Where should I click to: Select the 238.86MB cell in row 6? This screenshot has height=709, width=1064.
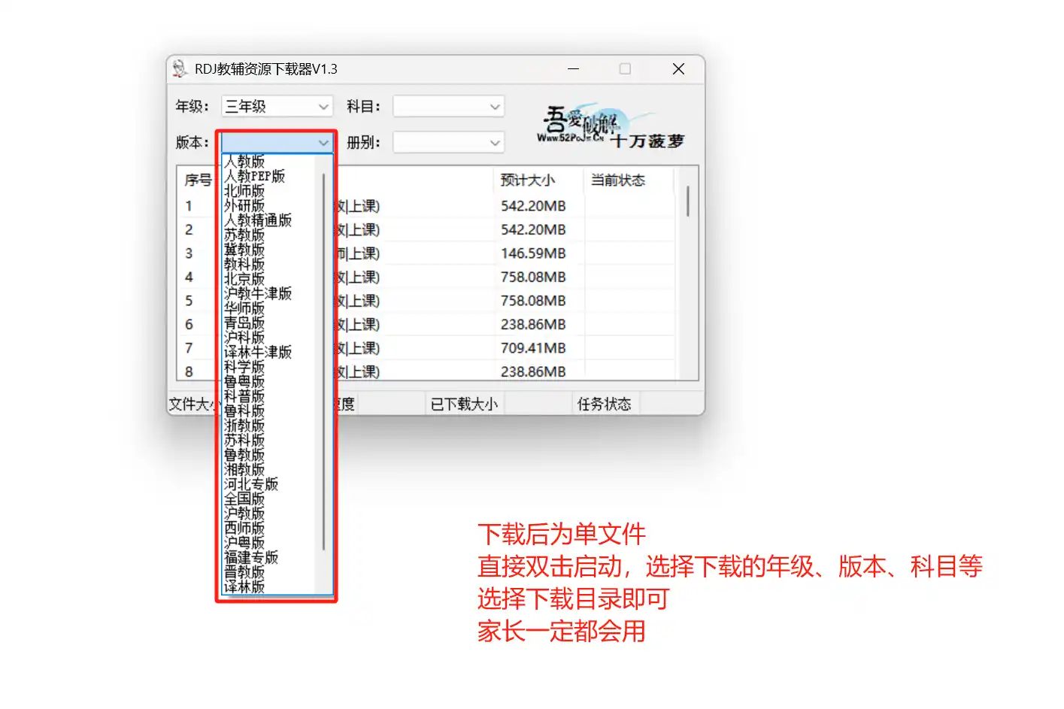533,324
